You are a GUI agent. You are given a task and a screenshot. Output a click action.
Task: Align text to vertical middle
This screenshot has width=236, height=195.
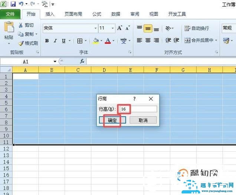coord(148,28)
